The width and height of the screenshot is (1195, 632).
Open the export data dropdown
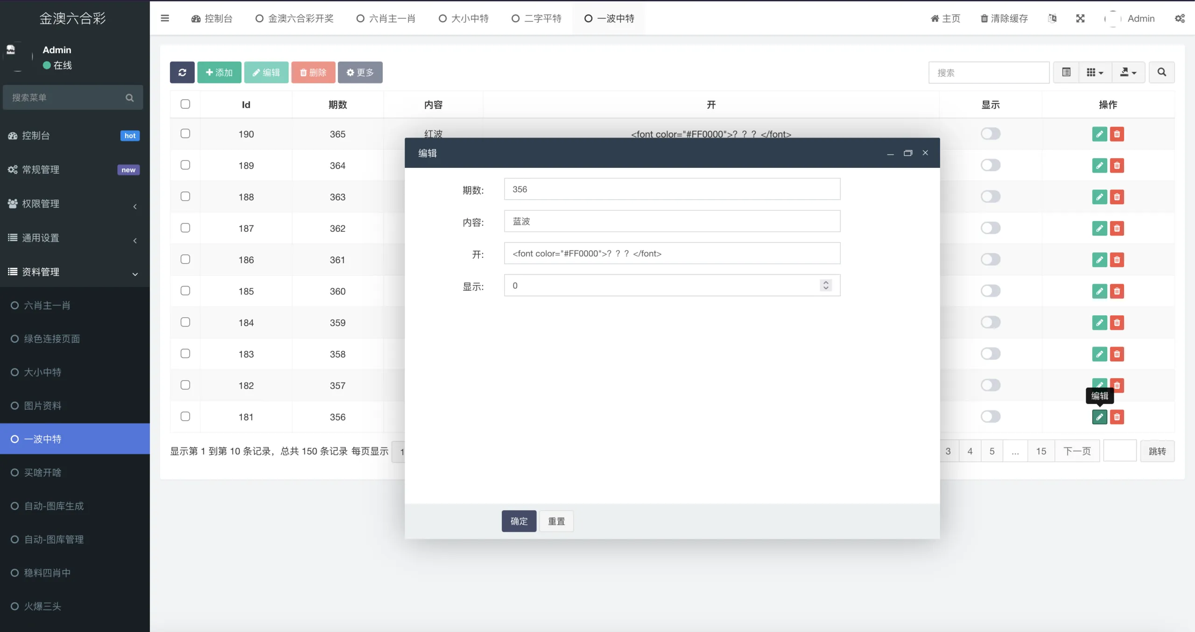click(1128, 72)
